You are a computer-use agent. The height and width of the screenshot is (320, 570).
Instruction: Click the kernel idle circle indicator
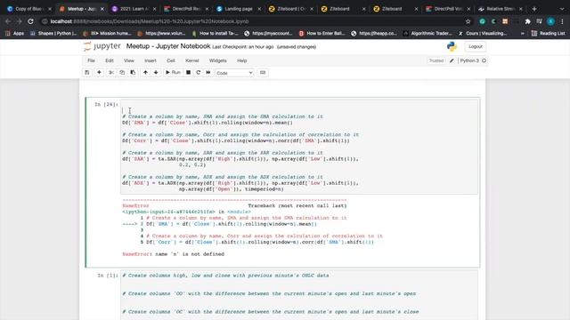[x=484, y=60]
